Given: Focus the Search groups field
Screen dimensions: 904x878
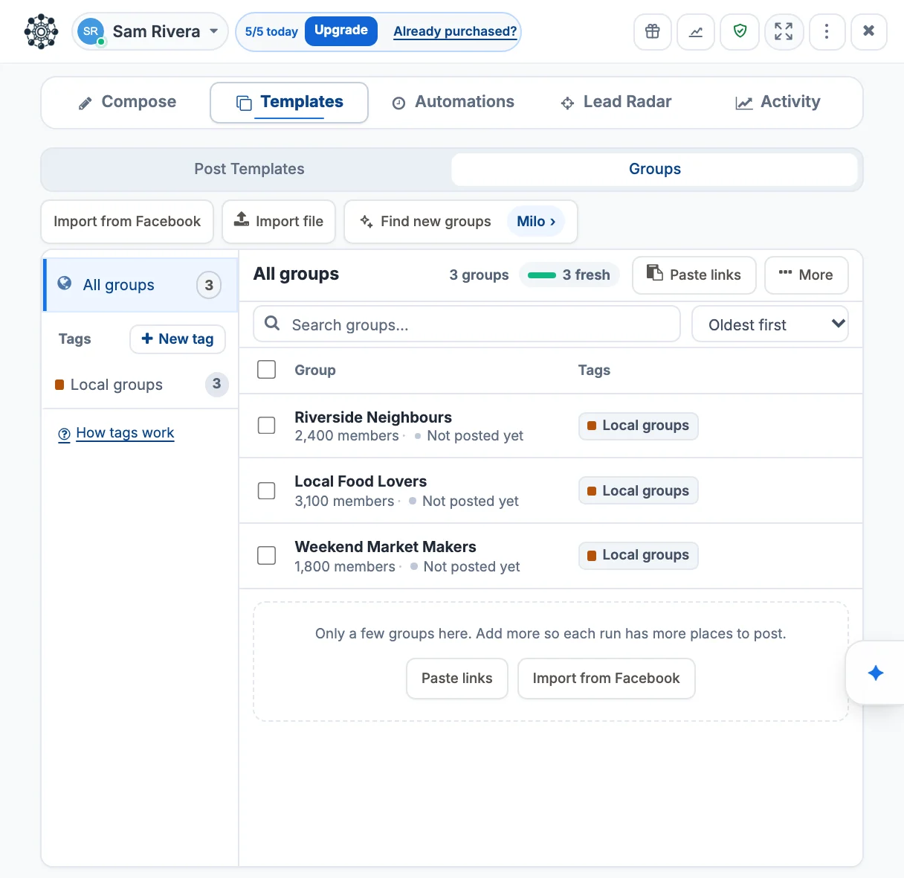Looking at the screenshot, I should (x=467, y=324).
